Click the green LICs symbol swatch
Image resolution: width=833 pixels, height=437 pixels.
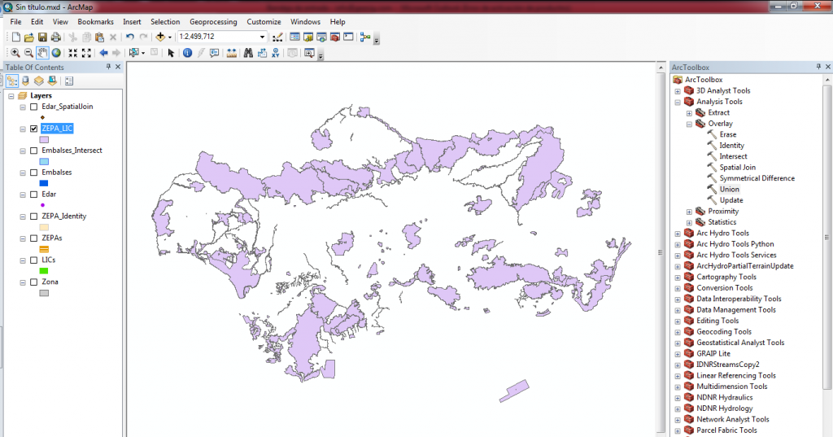(44, 270)
